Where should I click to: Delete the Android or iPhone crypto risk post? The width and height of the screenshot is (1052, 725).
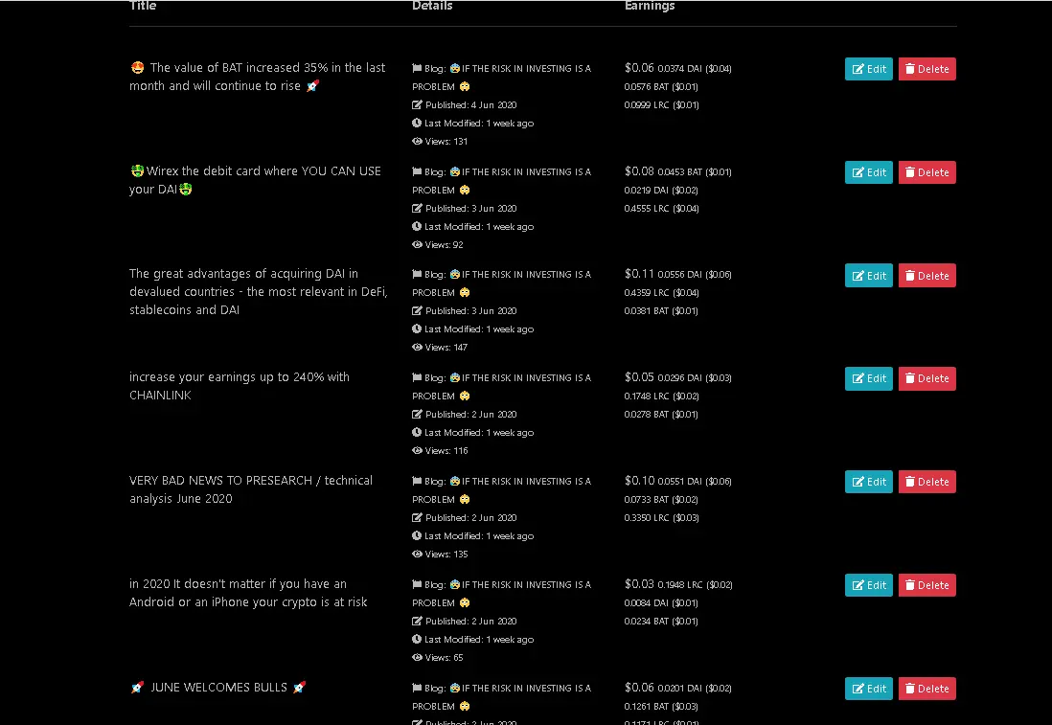tap(927, 585)
